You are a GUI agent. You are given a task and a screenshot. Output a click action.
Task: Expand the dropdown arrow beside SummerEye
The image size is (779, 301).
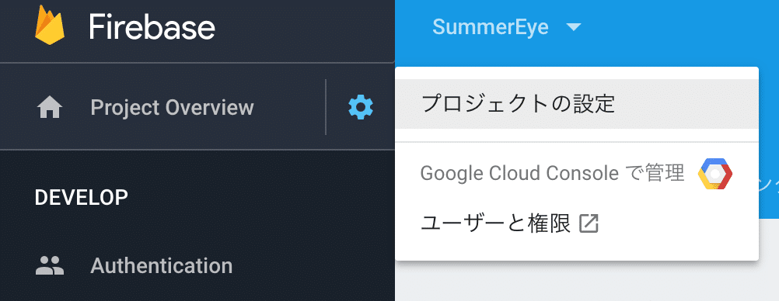(573, 27)
